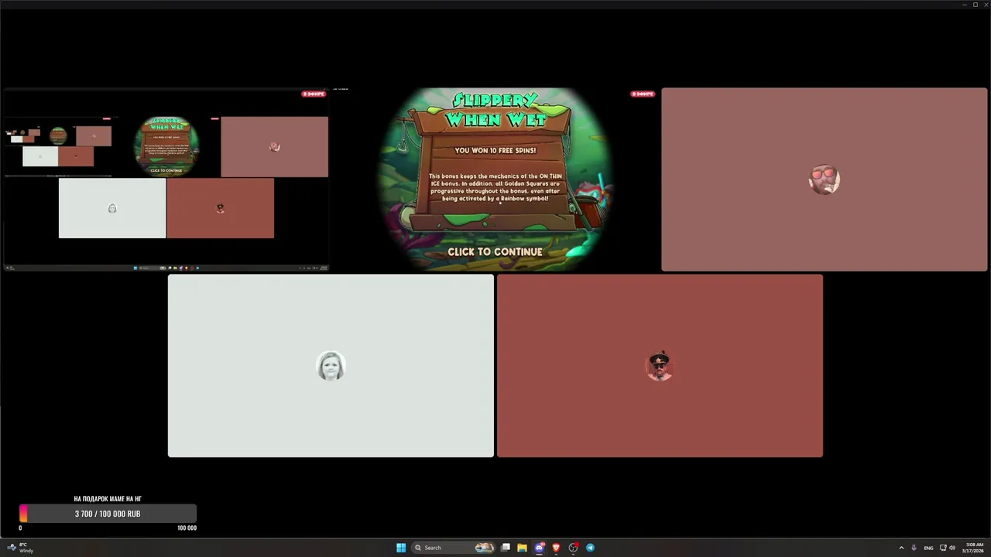The height and width of the screenshot is (557, 991).
Task: Click CLICK TO CONTINUE in the large game stream
Action: [x=495, y=252]
